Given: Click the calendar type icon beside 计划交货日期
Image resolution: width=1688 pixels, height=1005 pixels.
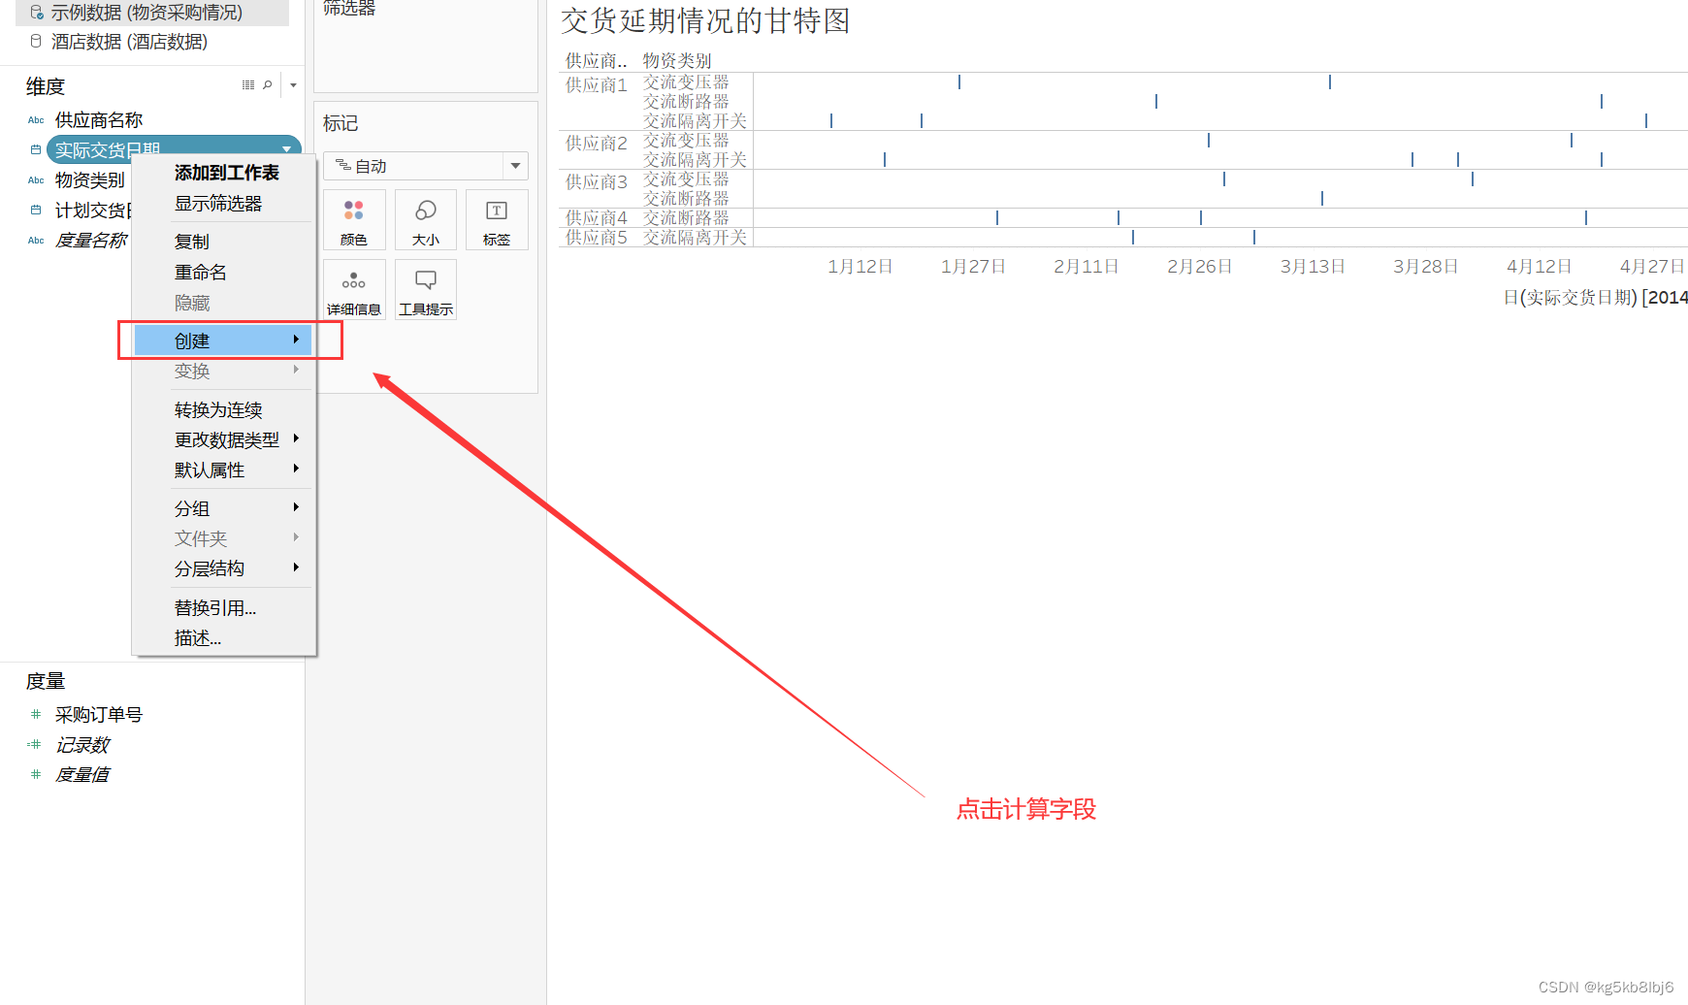Looking at the screenshot, I should (36, 211).
